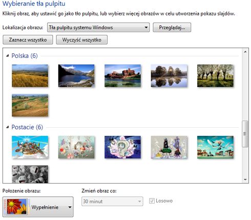
Task: Collapse the Postacie (6) group
Action: coord(7,127)
